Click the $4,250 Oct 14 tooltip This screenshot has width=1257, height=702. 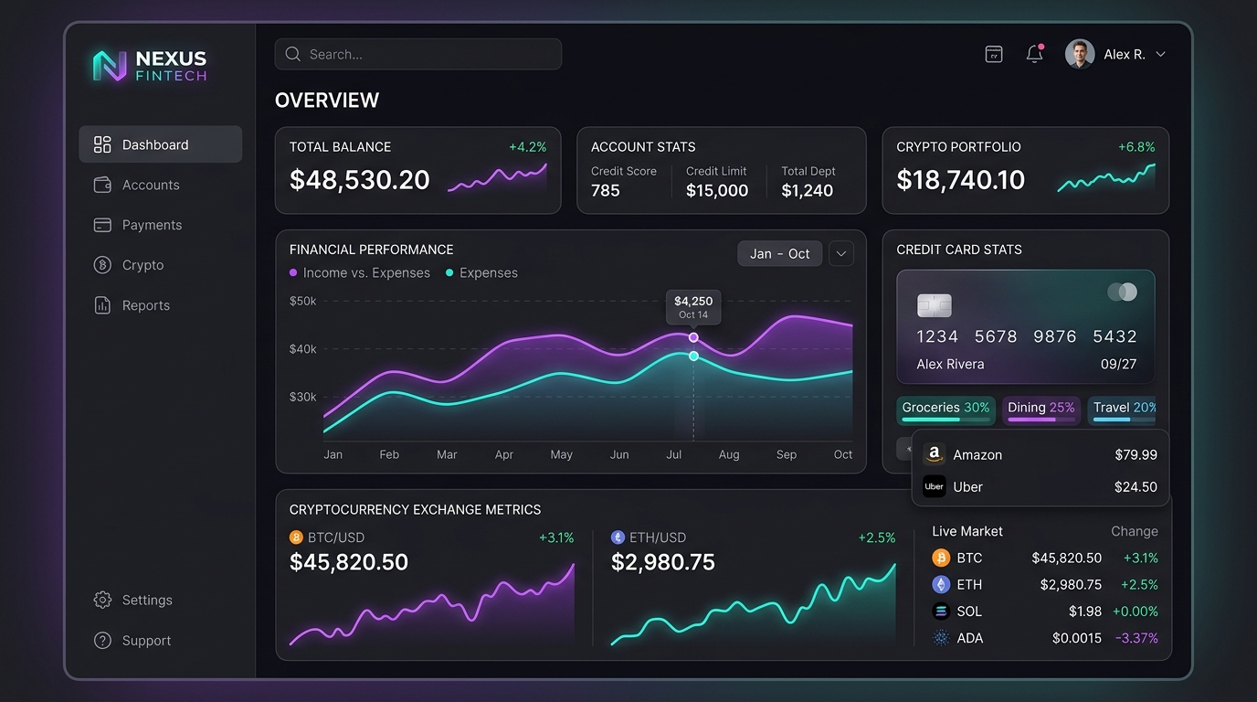point(693,306)
